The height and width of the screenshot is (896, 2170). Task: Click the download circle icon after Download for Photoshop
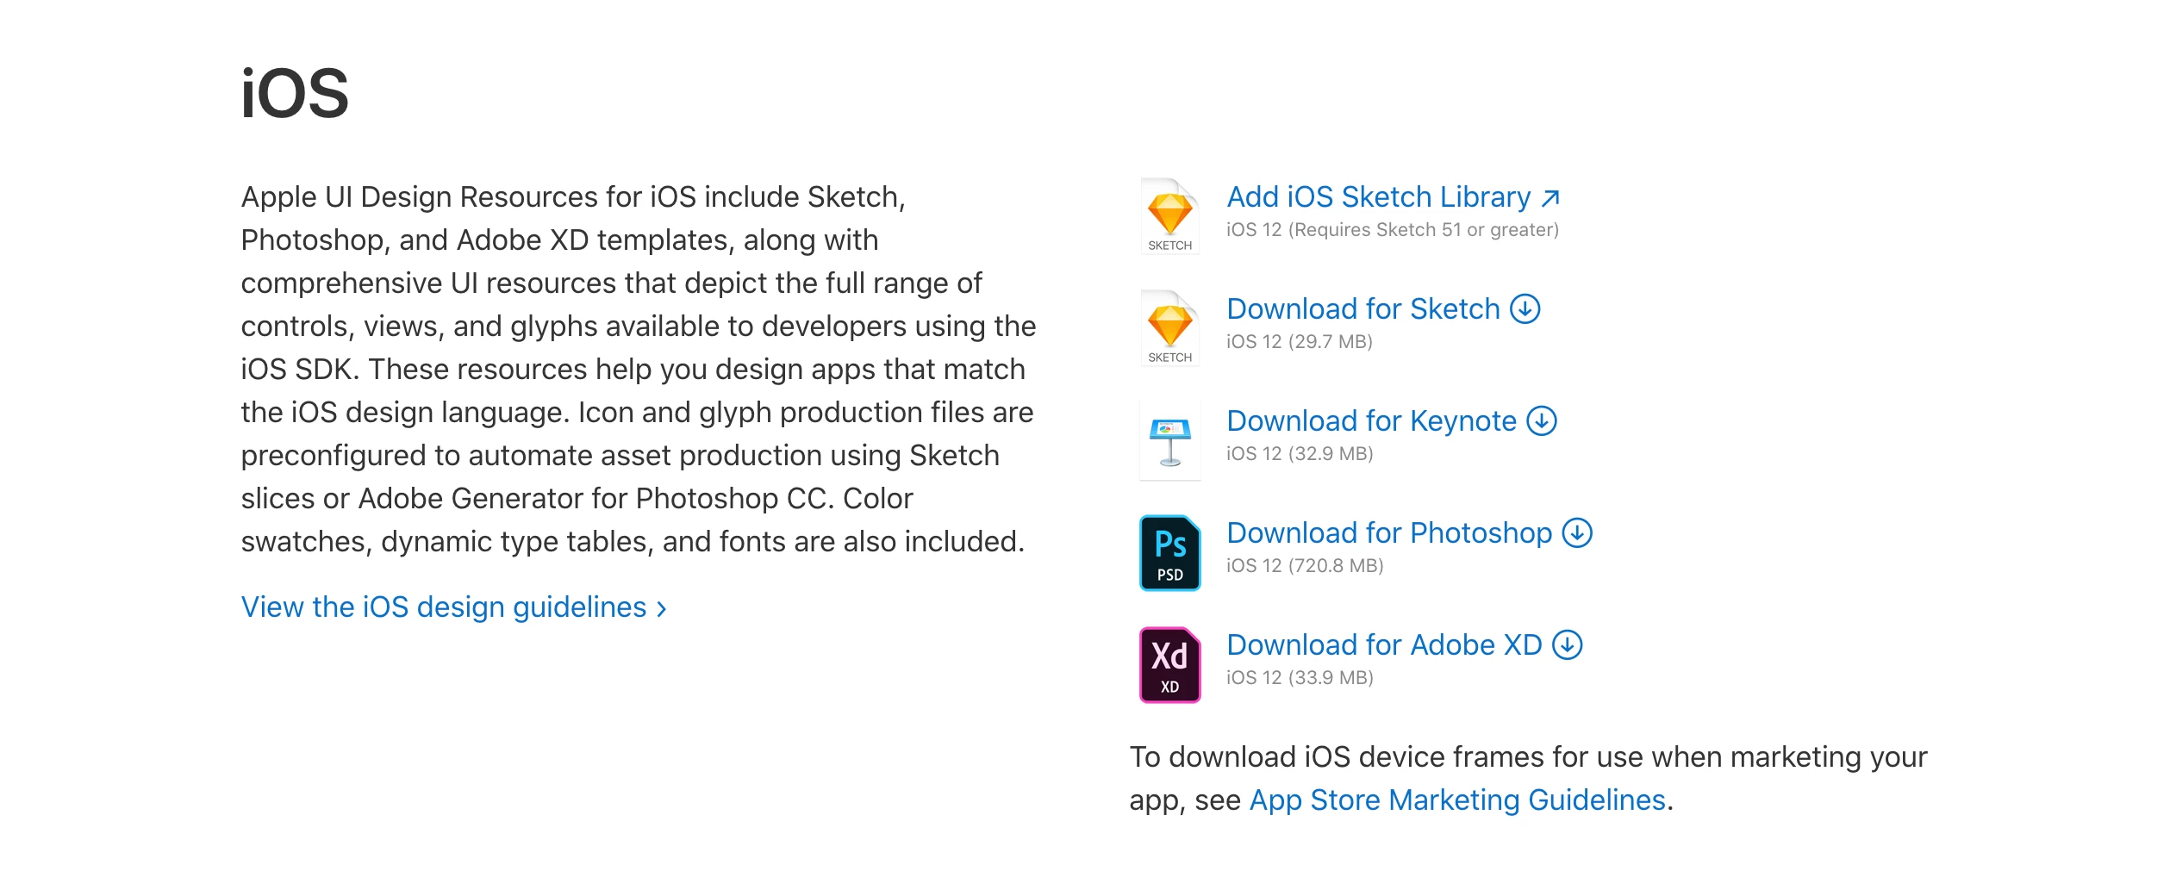1577,532
